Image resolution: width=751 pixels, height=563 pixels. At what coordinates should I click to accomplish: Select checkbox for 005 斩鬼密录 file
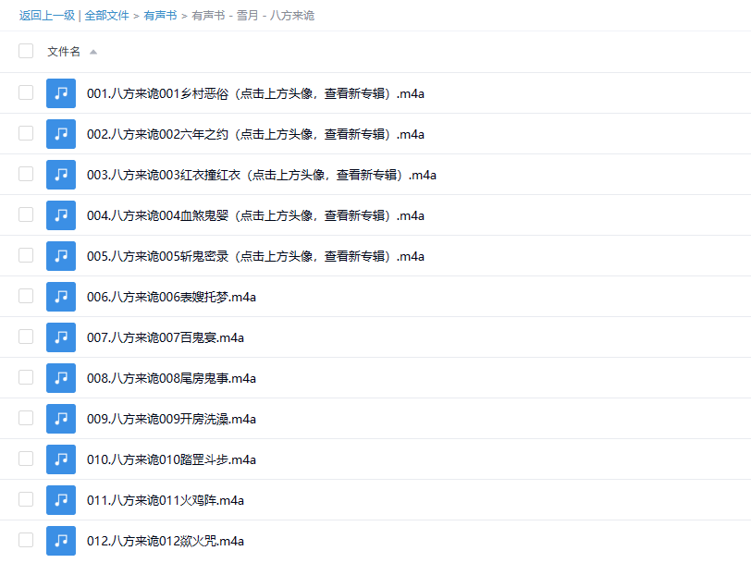(x=26, y=255)
